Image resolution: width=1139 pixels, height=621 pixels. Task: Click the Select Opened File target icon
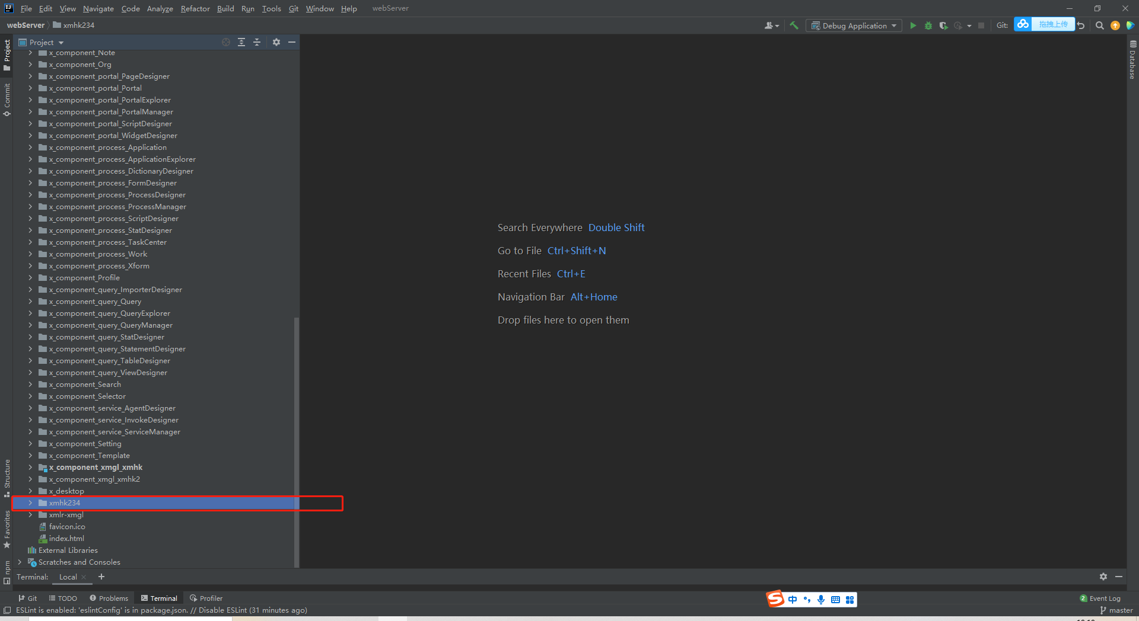tap(226, 42)
